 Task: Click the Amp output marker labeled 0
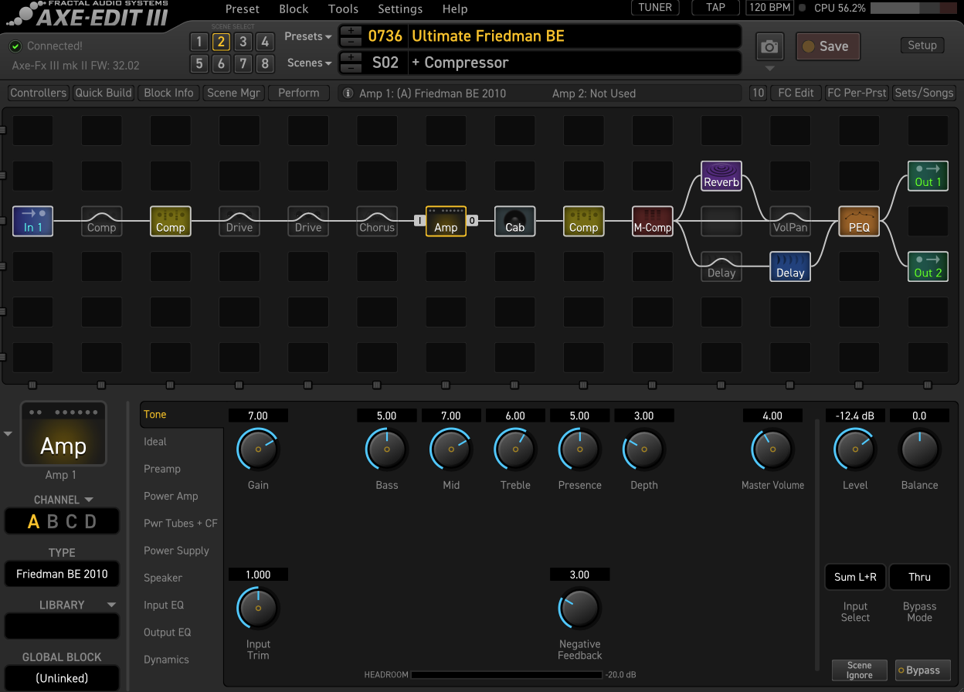pos(472,221)
